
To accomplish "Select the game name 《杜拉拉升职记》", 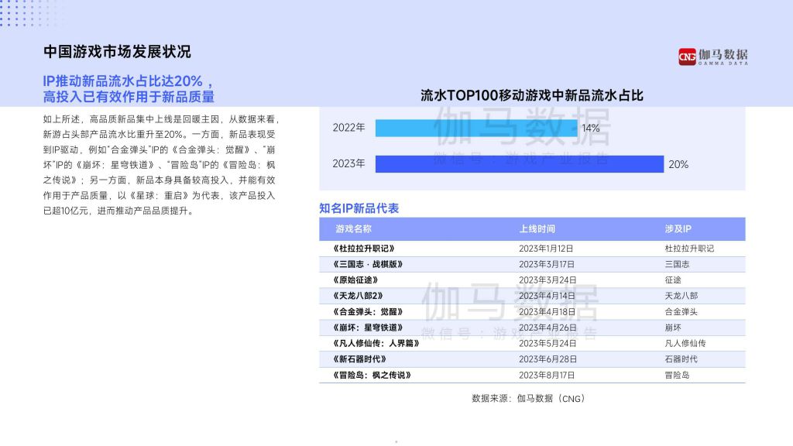I will click(x=364, y=249).
